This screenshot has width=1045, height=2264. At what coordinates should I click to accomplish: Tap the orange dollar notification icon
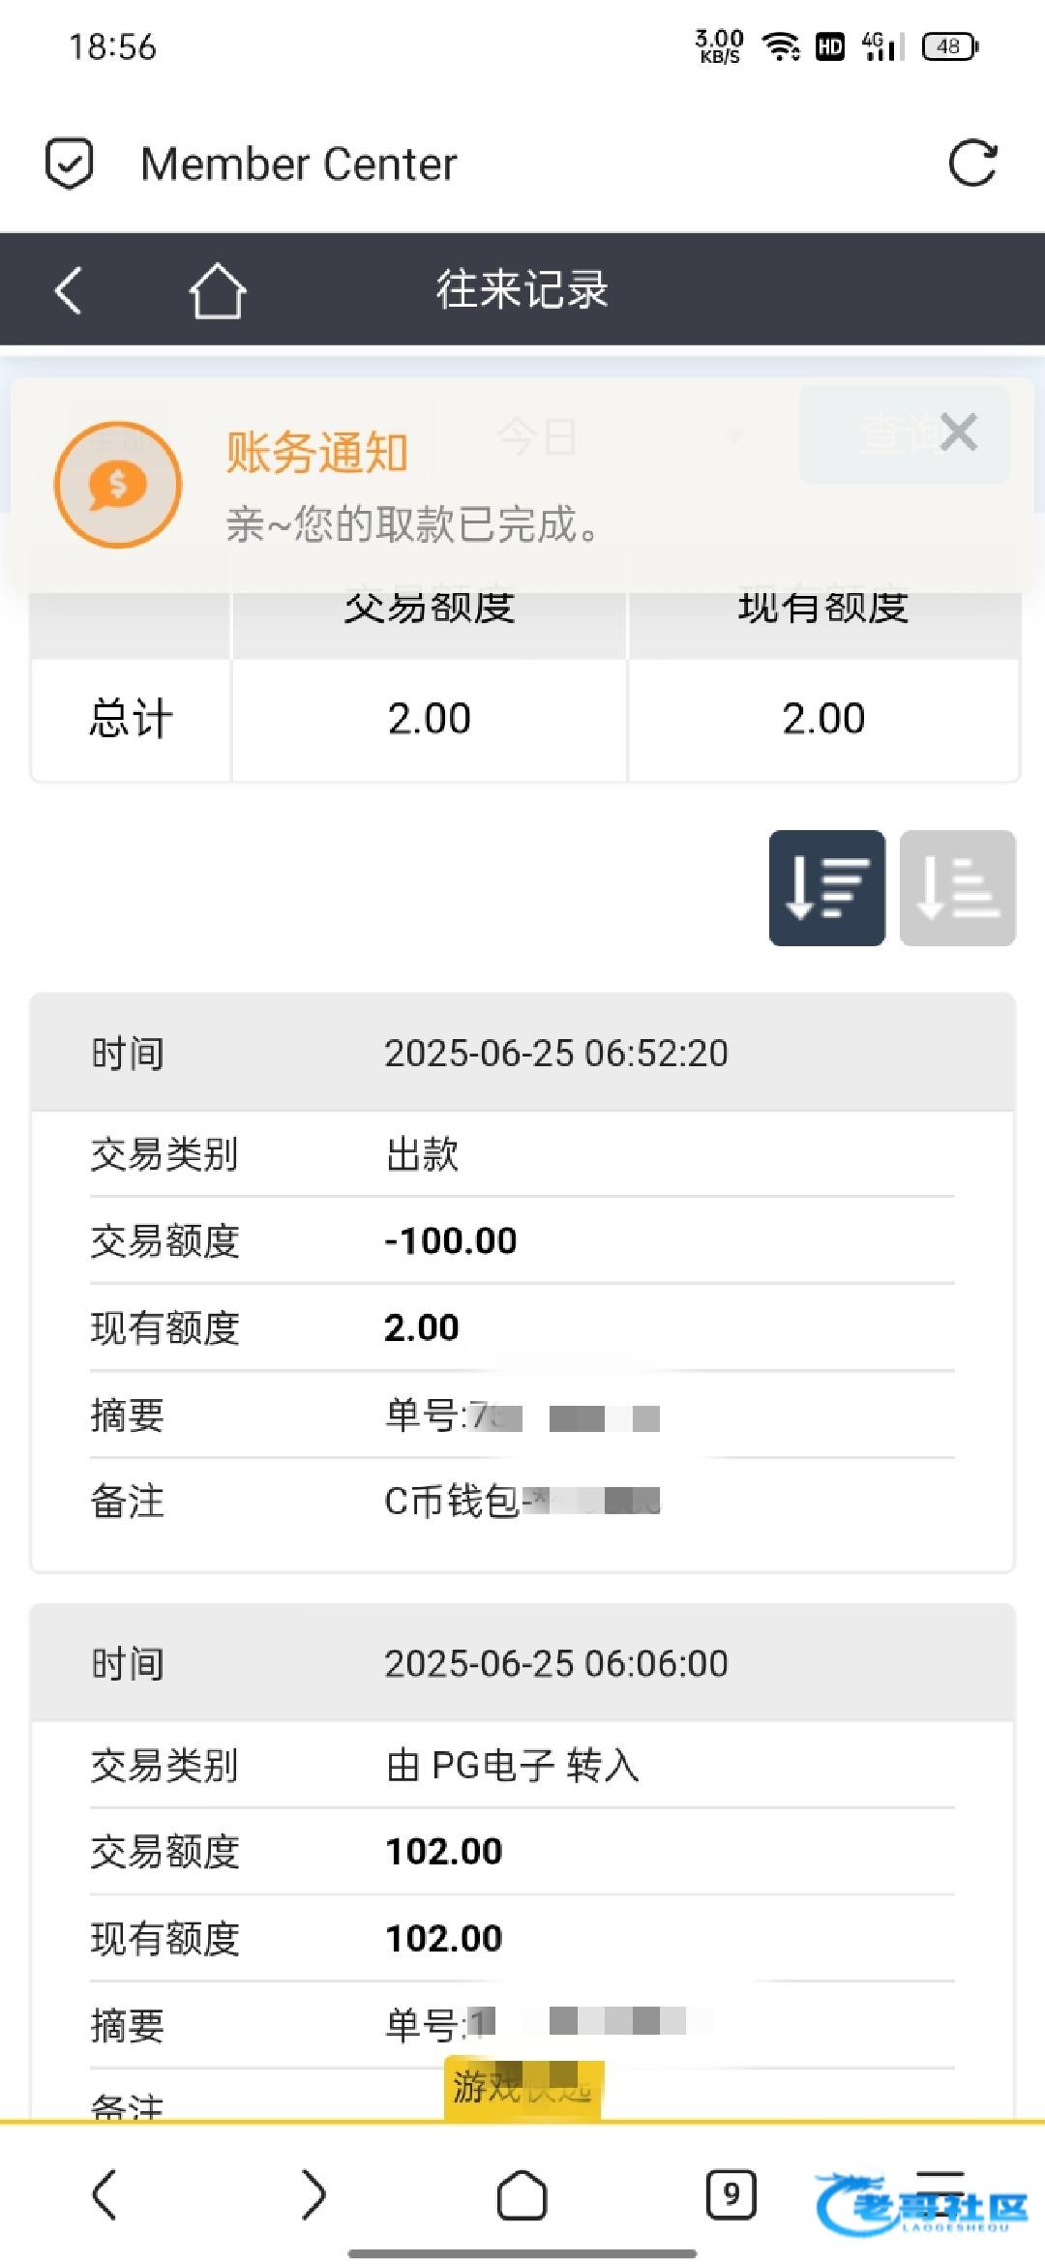point(118,485)
